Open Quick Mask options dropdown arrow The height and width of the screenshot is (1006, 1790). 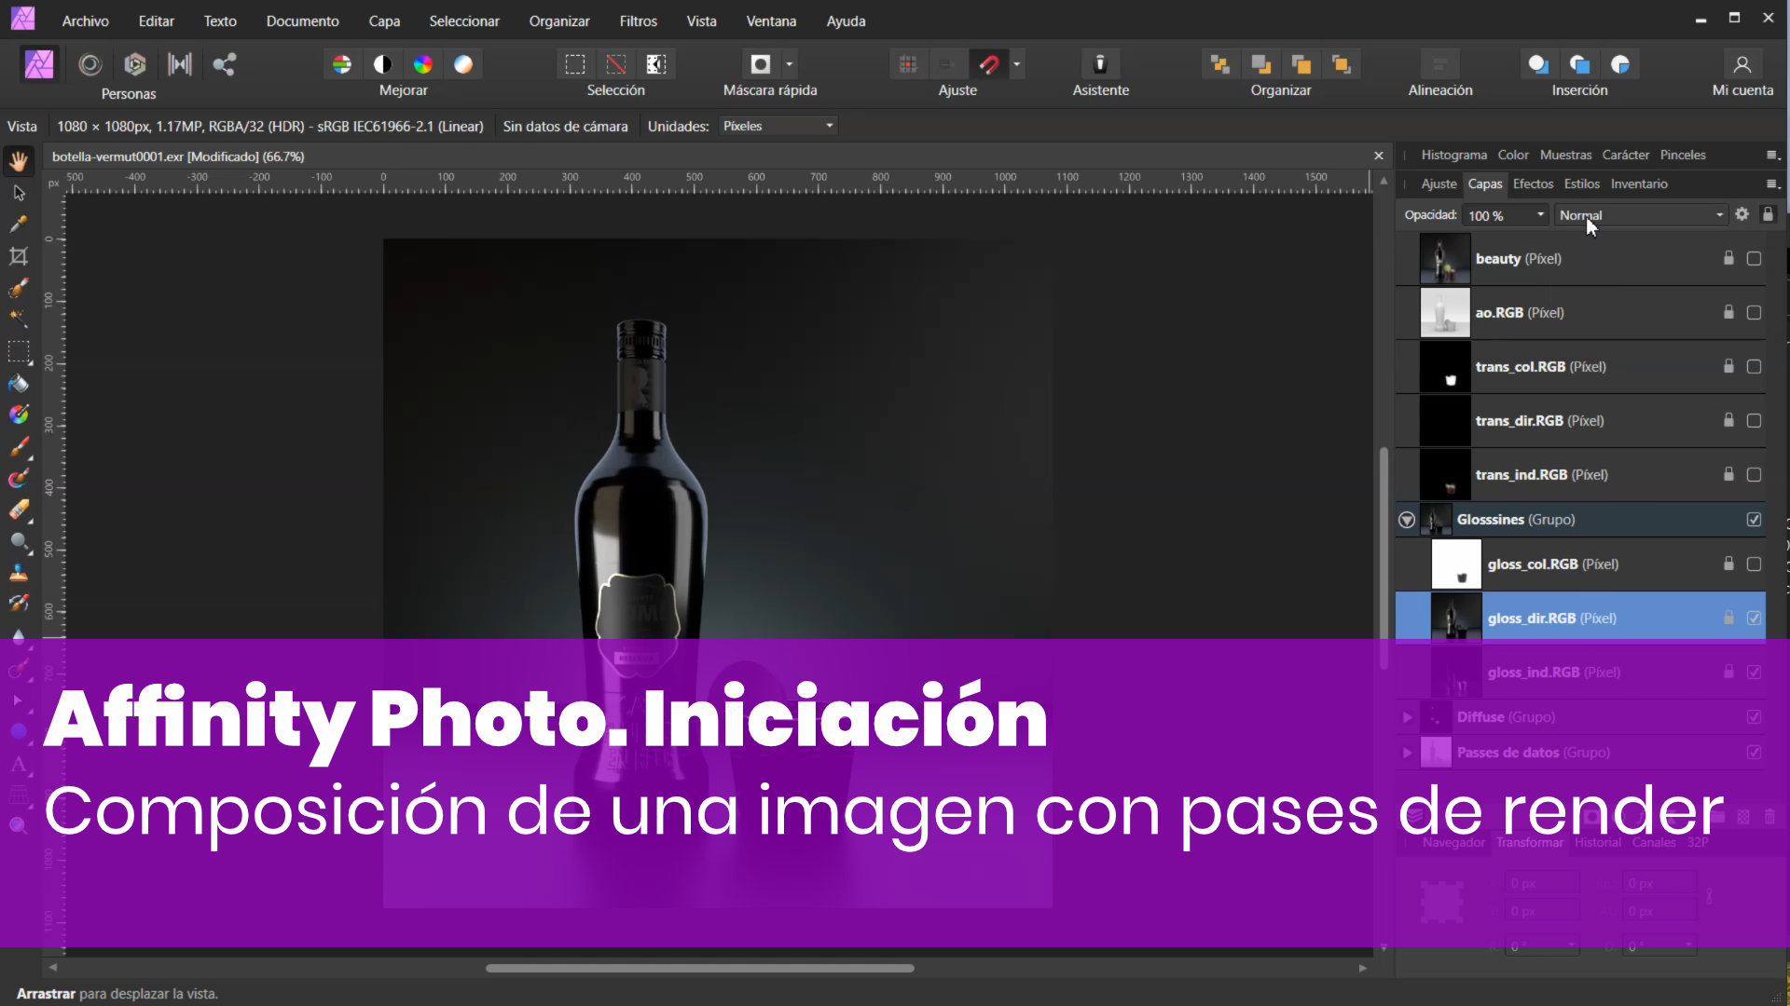click(789, 64)
